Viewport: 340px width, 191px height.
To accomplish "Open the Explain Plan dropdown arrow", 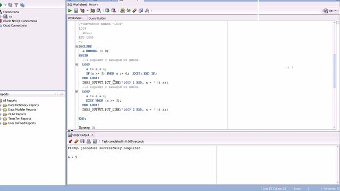I will click(x=87, y=11).
